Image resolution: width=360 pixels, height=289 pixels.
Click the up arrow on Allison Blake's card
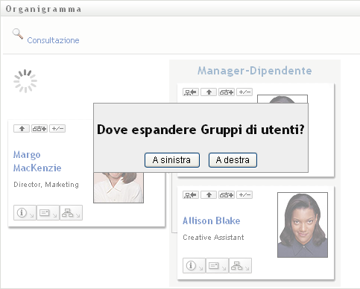point(209,195)
